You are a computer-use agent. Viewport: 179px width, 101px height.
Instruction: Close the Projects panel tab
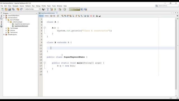tap(10, 13)
